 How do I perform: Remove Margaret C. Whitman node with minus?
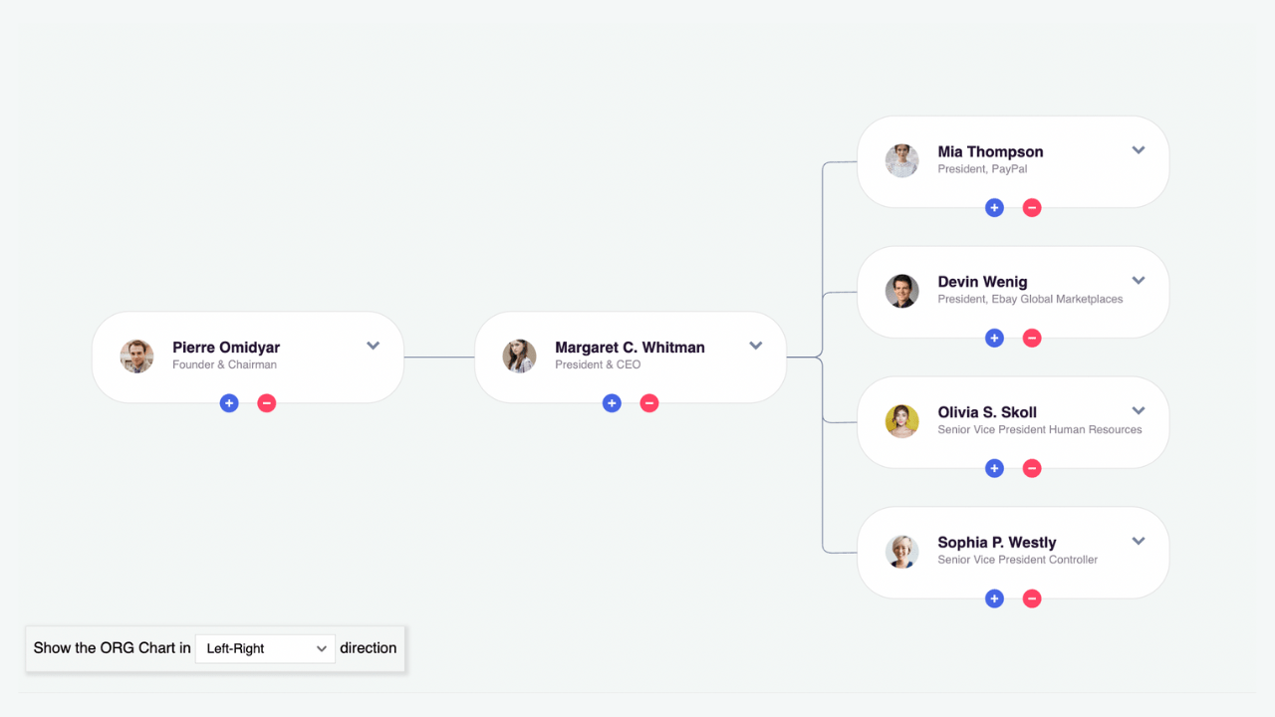(649, 403)
